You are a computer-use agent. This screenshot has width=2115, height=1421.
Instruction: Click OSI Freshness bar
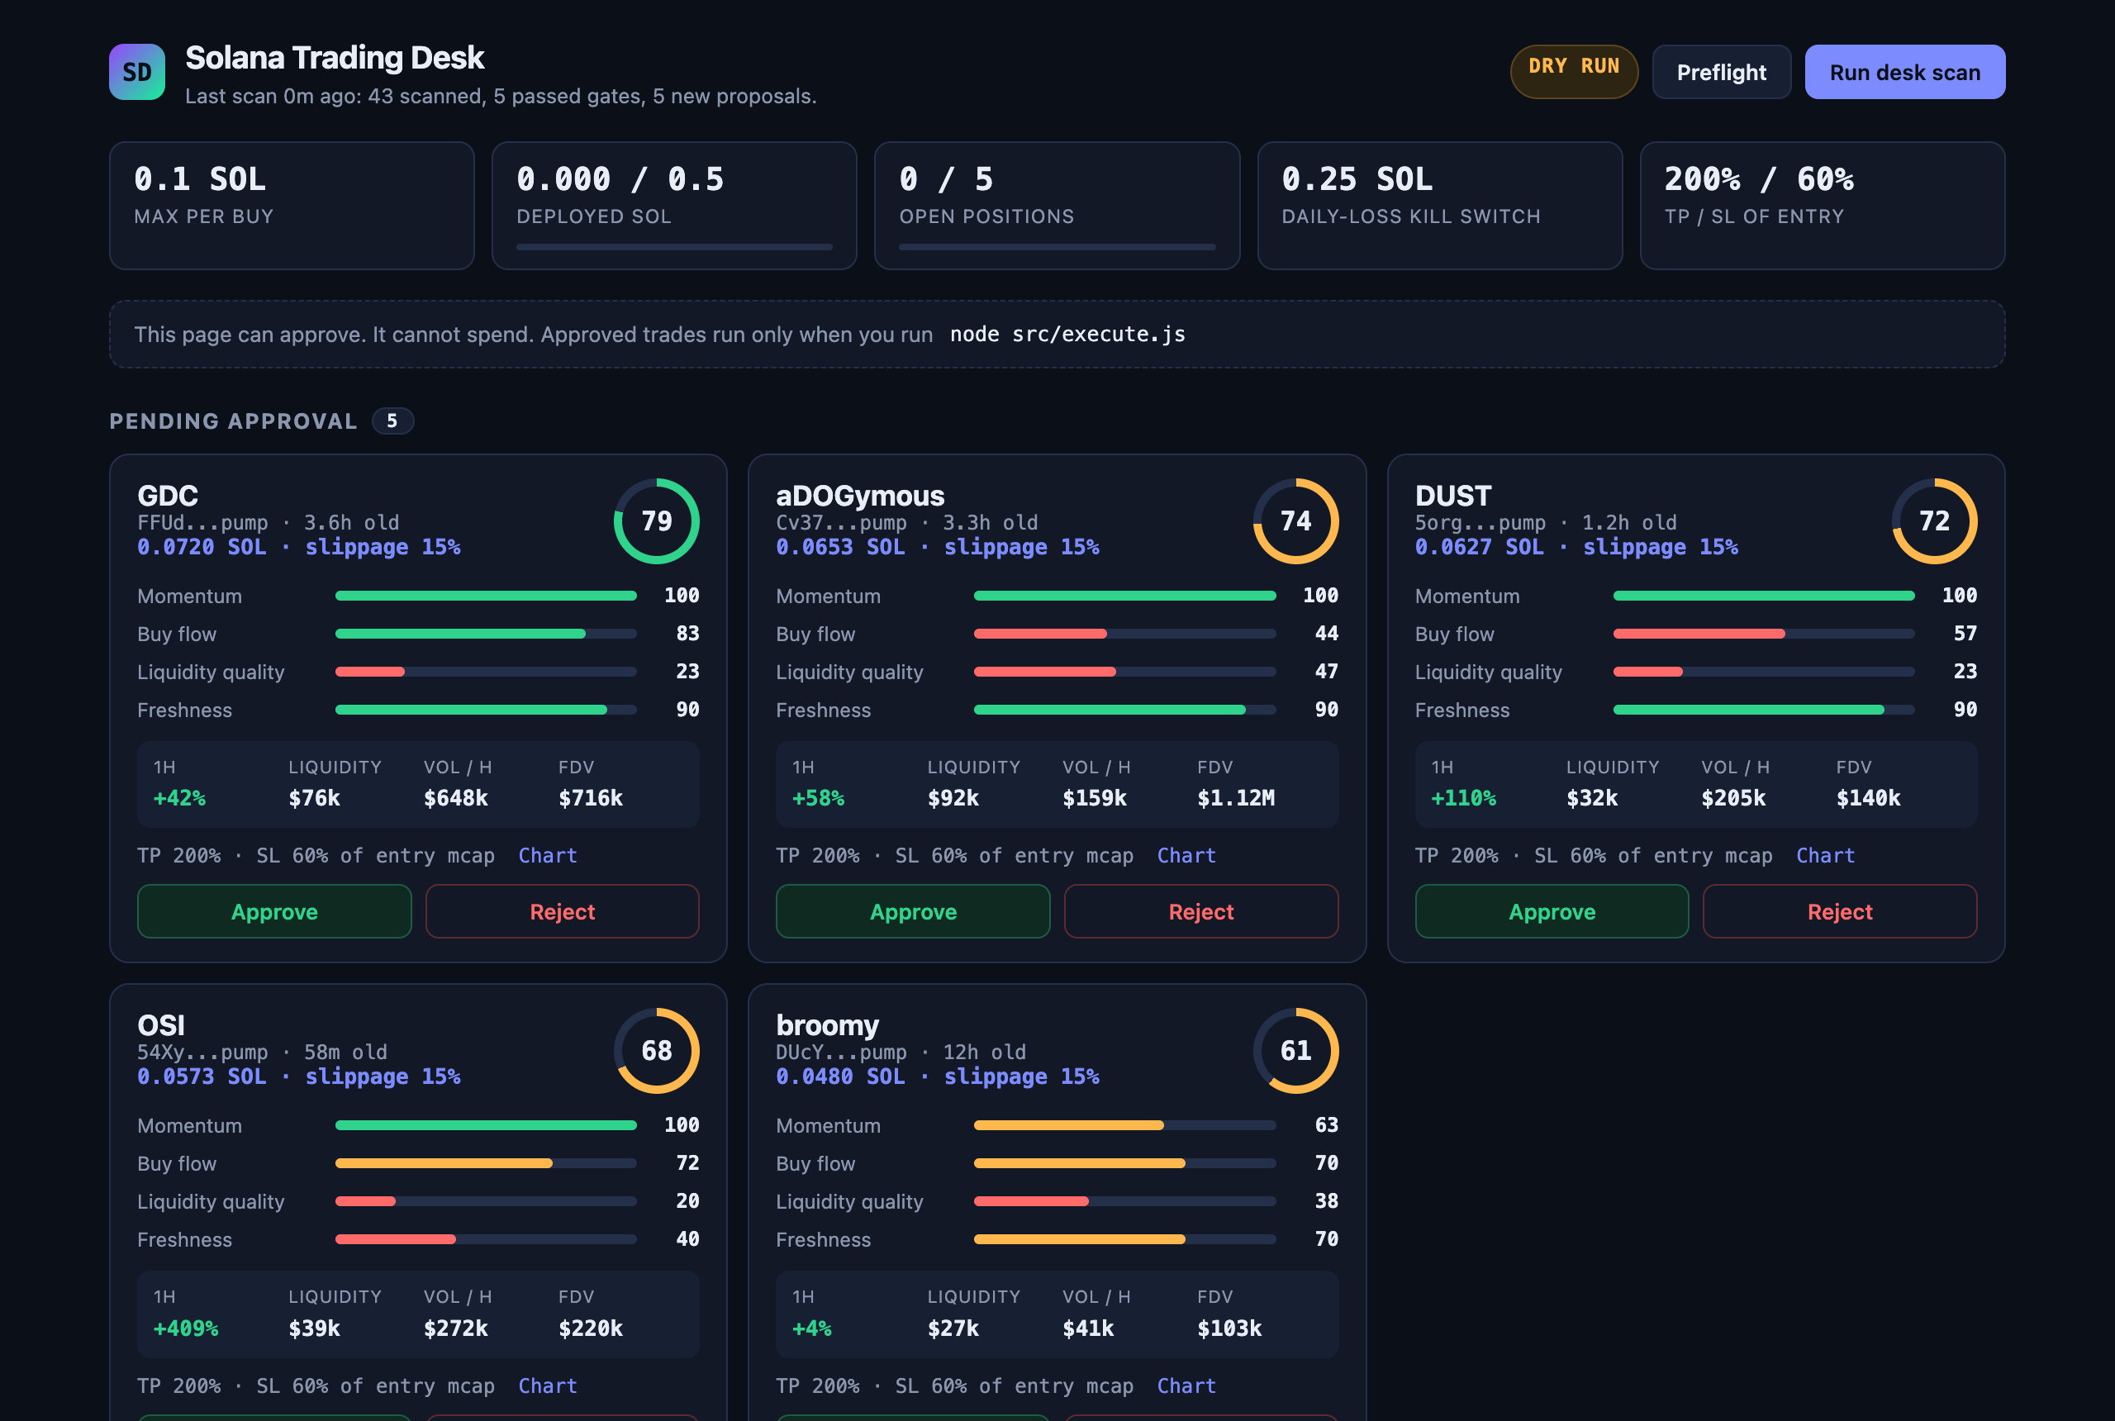tap(486, 1239)
